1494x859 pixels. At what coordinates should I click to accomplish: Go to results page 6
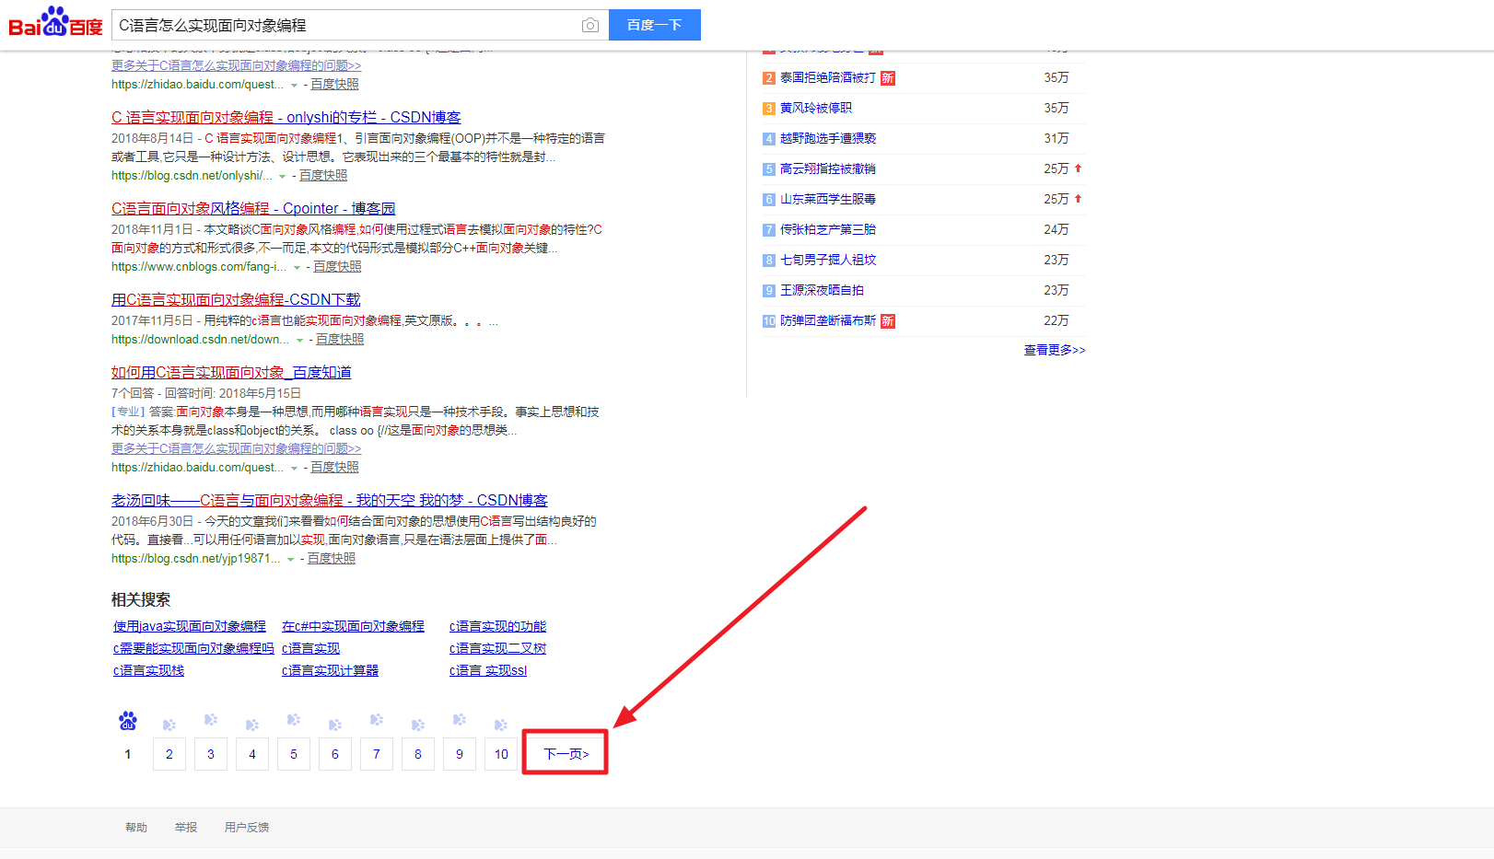point(335,754)
